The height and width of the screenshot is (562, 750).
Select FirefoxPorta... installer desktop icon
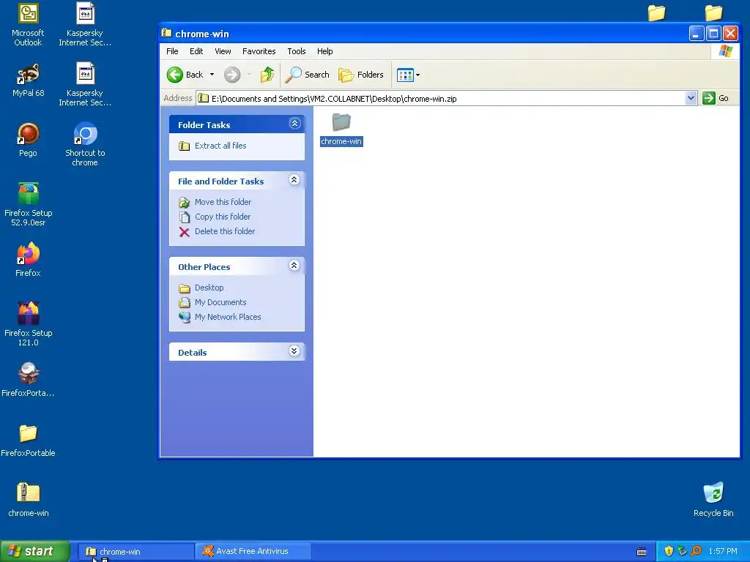pos(28,380)
